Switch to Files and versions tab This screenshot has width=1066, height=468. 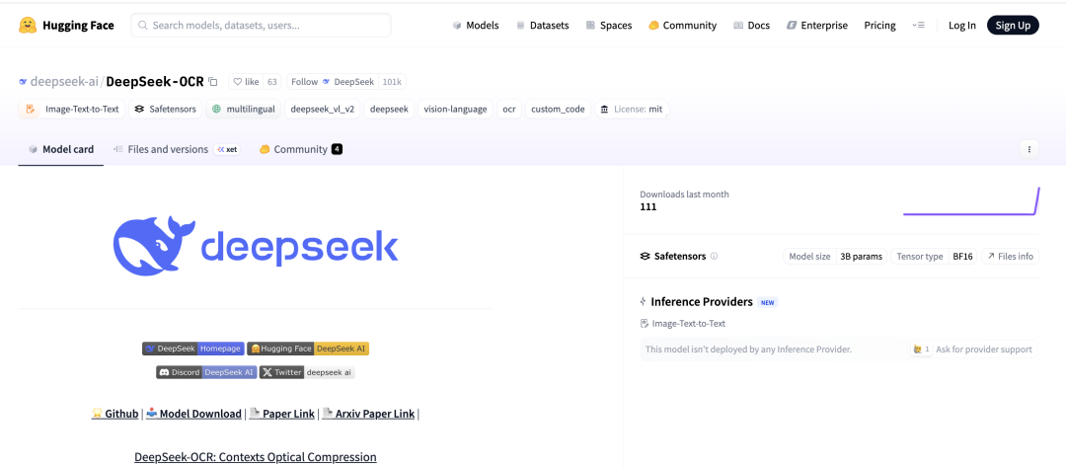(166, 149)
